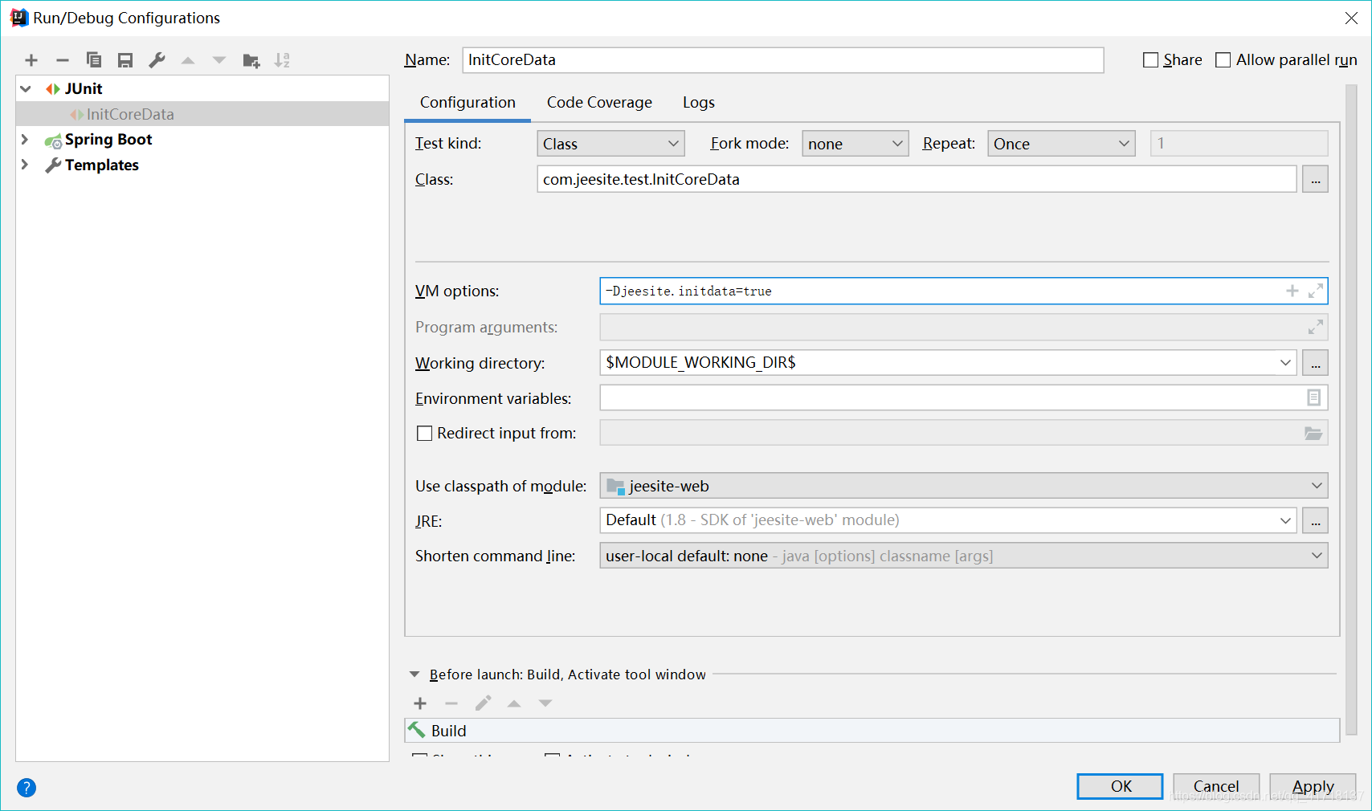Click the JUnit group icon
Screen dimensions: 1372x811
pos(53,88)
